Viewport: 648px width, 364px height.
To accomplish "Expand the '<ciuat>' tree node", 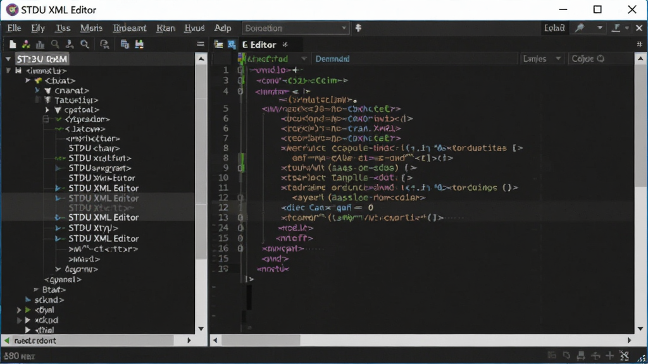I will 28,80.
